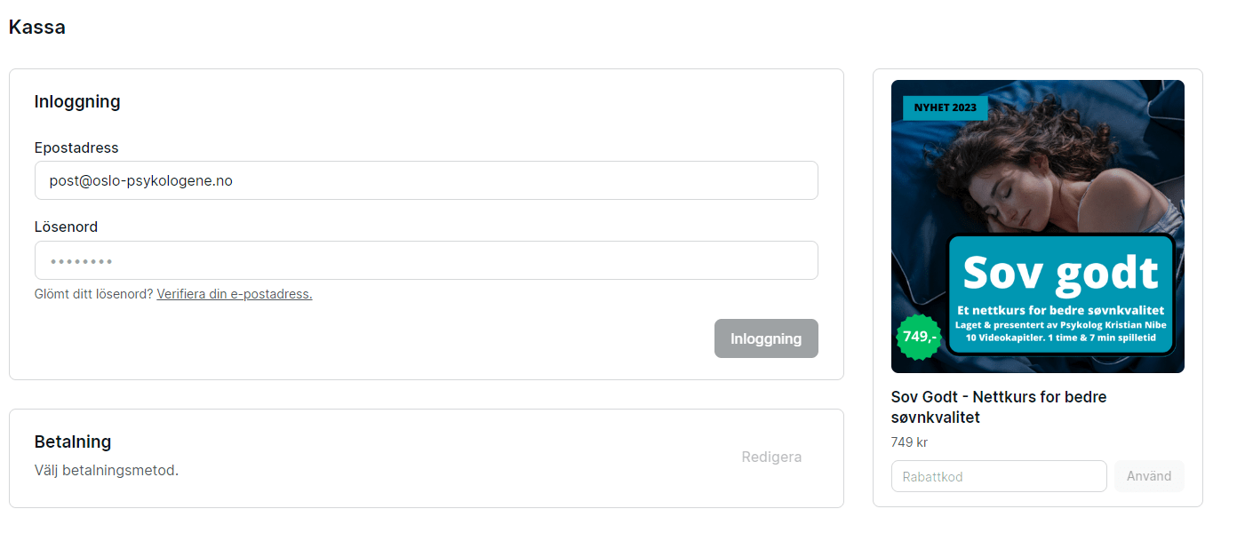Screen dimensions: 1237x533
Task: Focus the Epostadress input field
Action: (x=427, y=180)
